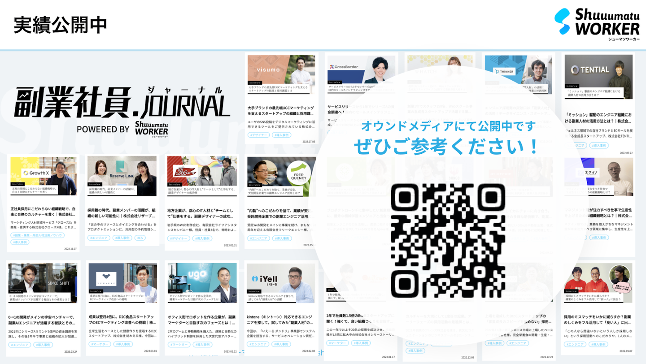Select #導入事例 tag on the Growth X card
Screen dimensions: 646x364
(x=20, y=243)
